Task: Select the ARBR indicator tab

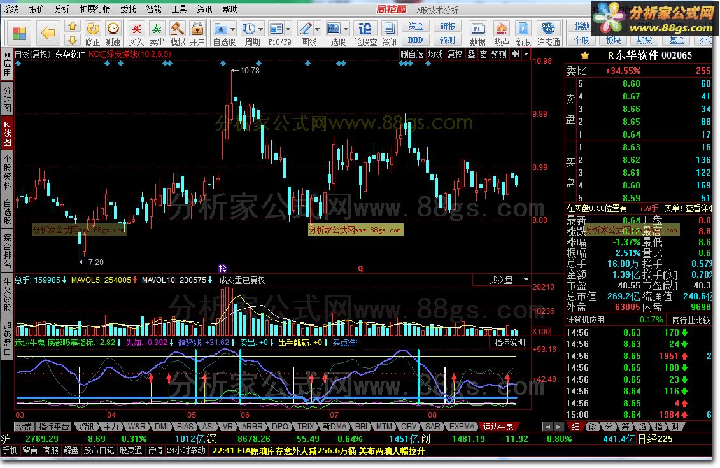Action: tap(252, 427)
